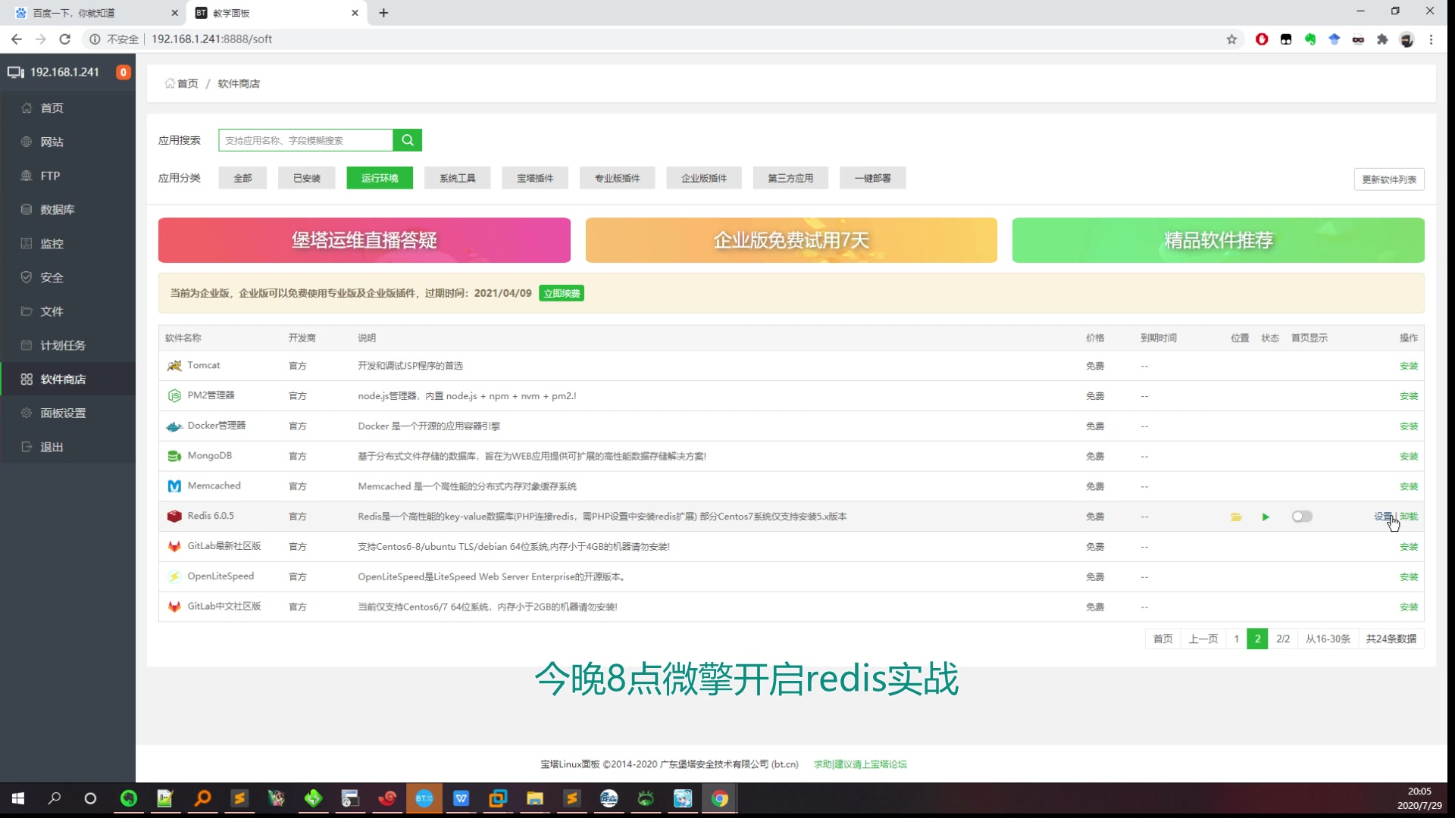Click the green search magnifier button

[x=407, y=140]
